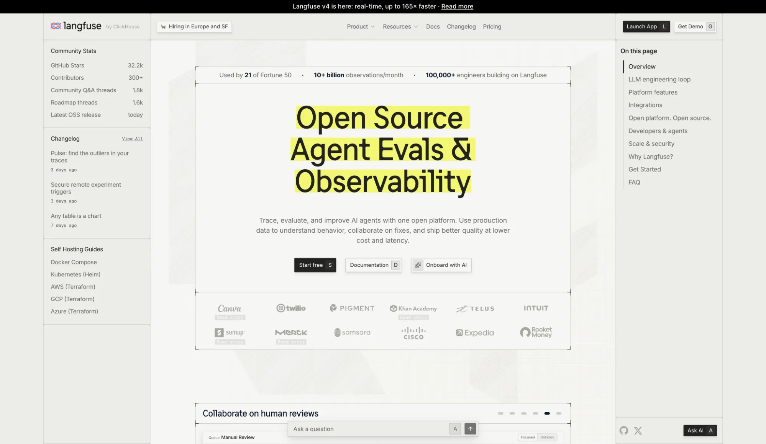Click the Merck customer logo
766x444 pixels.
coord(291,333)
